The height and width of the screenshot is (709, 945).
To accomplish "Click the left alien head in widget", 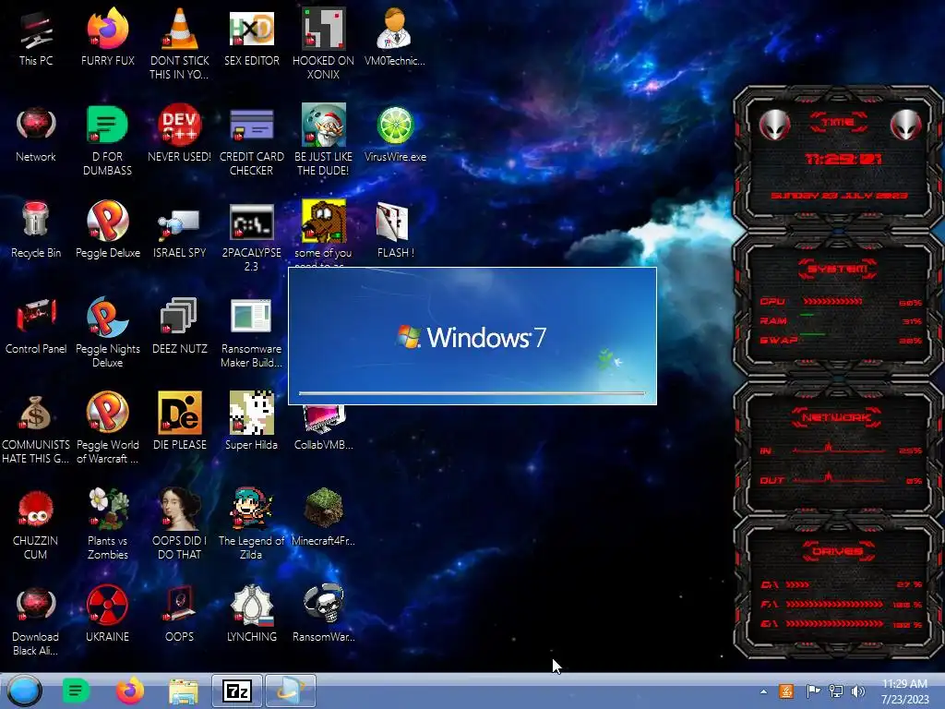I will [774, 126].
